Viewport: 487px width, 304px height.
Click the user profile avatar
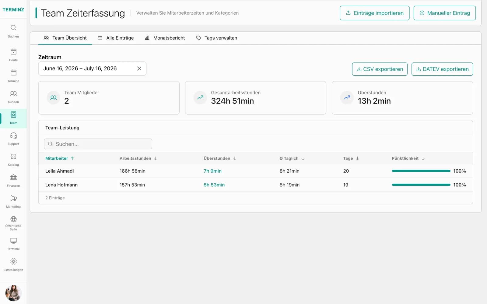[x=13, y=293]
